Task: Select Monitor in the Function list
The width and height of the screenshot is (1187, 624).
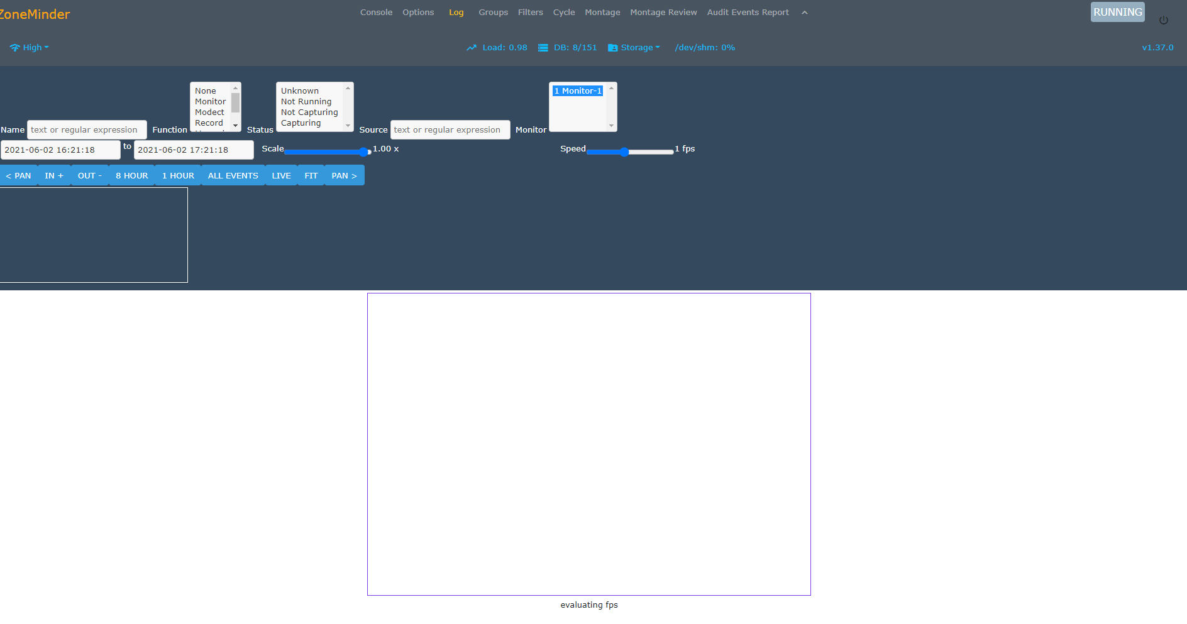Action: pos(211,101)
